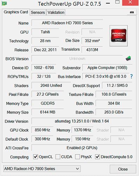Screen dimensions: 139x176
Task: Select the Graphics Card tab
Action: 16,12
